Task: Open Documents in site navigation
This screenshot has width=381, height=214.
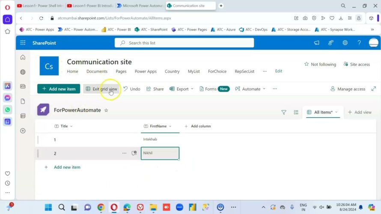Action: coord(97,71)
